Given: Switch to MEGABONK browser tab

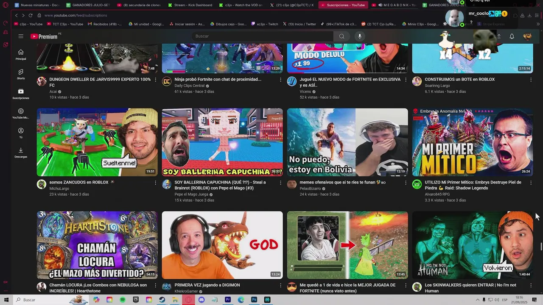Looking at the screenshot, I should pos(393,5).
